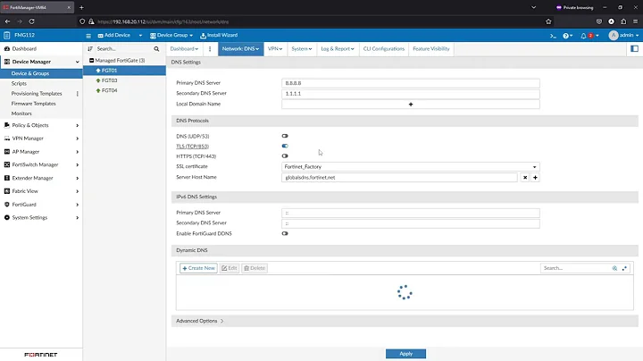Expand FortiGuard sidebar menu
The image size is (643, 361).
pos(41,205)
